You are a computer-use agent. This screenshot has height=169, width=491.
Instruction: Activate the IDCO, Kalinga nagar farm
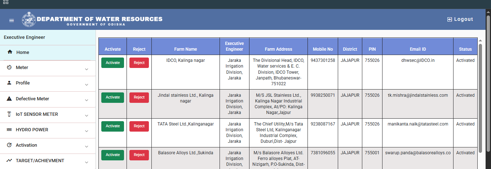click(x=112, y=63)
